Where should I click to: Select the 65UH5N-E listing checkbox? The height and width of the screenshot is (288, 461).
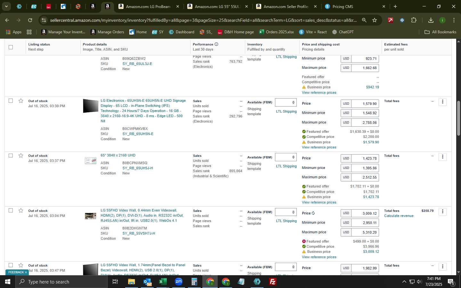pos(11,100)
